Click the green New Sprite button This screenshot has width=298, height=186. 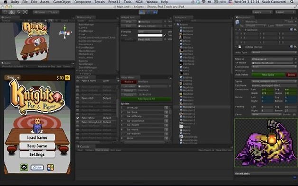268,75
